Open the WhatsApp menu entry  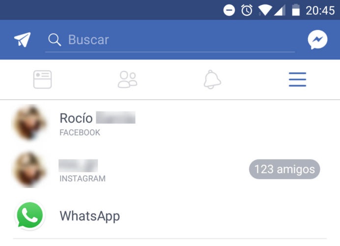pos(170,215)
